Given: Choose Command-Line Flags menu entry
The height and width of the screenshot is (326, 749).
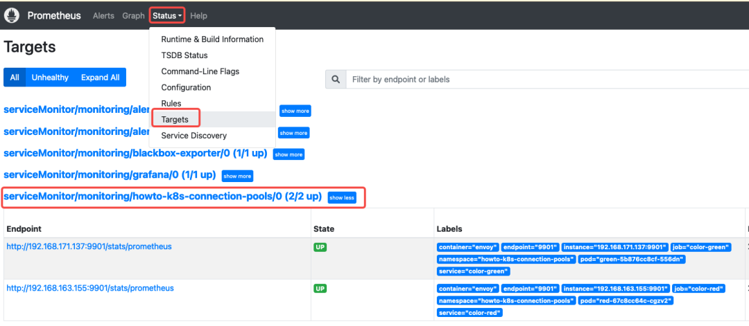Looking at the screenshot, I should click(x=212, y=71).
